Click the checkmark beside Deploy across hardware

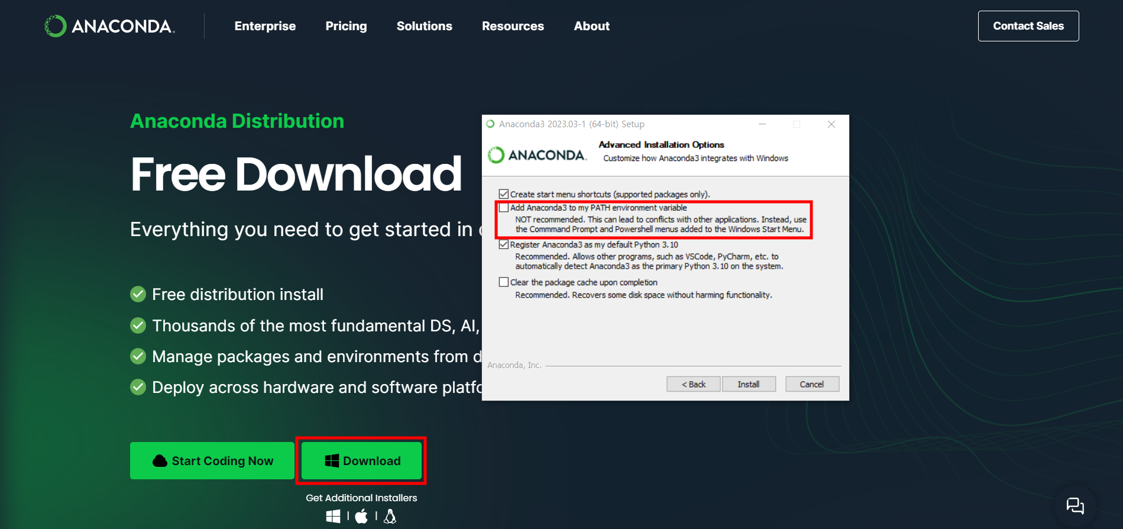pyautogui.click(x=138, y=387)
